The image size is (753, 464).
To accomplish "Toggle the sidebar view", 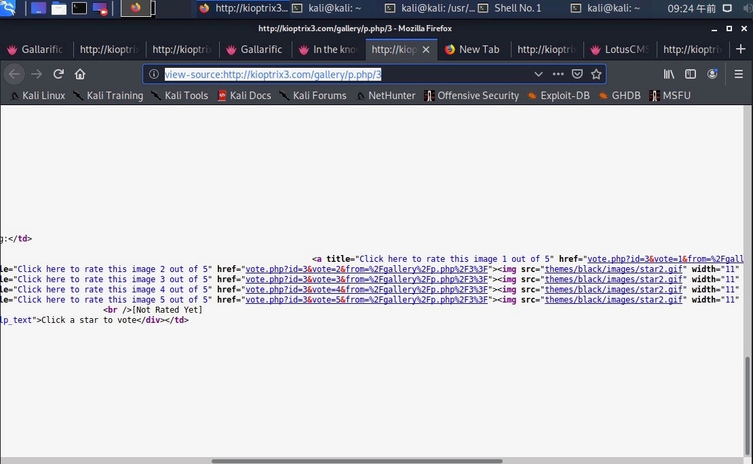I will [x=691, y=74].
